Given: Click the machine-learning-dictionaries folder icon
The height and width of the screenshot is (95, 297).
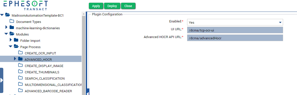Looking at the screenshot, I should pos(12,27).
